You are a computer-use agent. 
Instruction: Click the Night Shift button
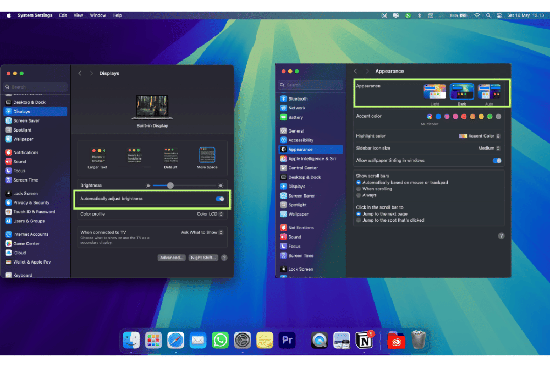(x=204, y=258)
